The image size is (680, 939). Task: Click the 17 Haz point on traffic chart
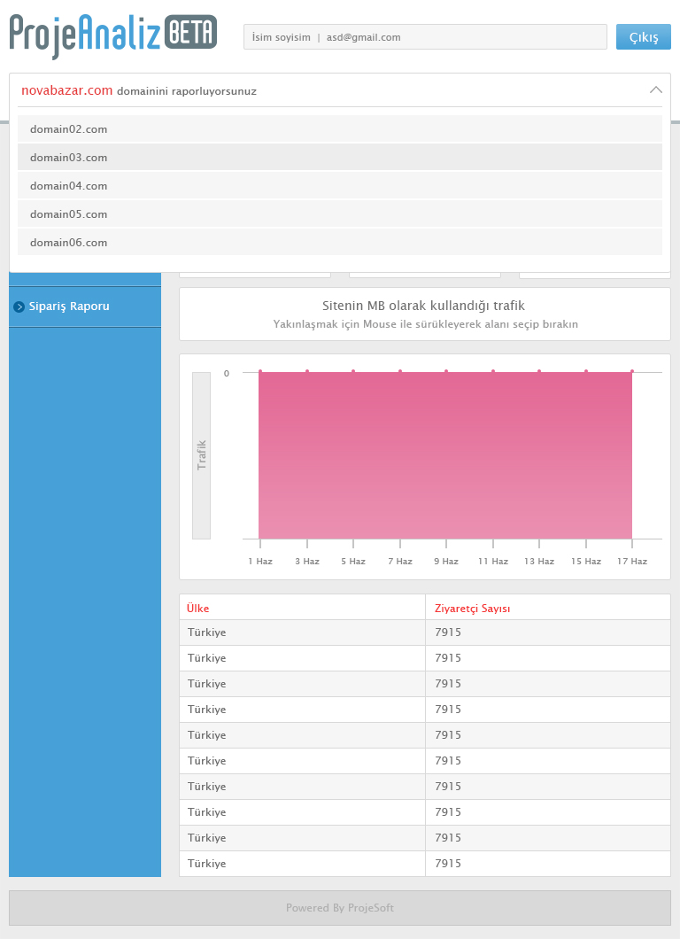pyautogui.click(x=631, y=372)
